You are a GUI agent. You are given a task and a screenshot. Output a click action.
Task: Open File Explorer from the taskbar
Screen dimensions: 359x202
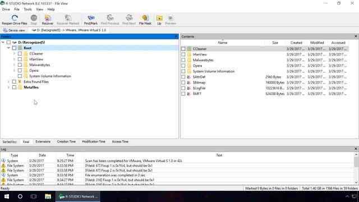click(x=48, y=196)
